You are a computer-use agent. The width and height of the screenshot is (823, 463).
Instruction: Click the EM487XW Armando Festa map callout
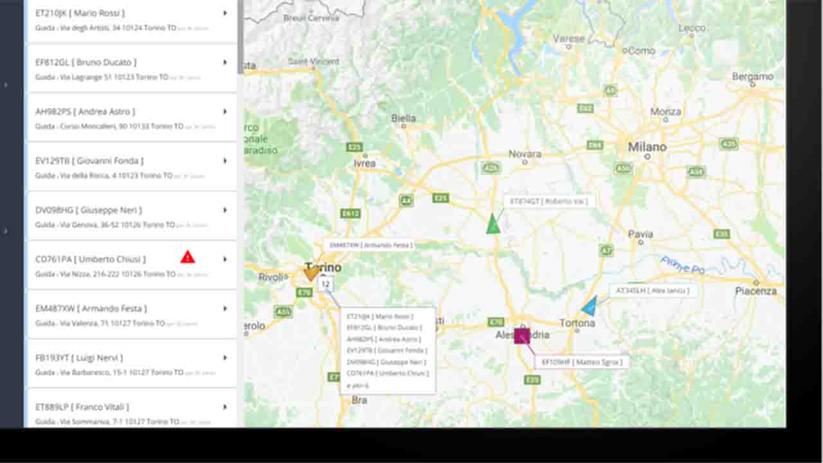click(x=372, y=244)
